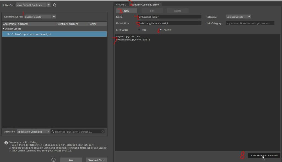Switch to the Runtime Command Editor tab
The height and width of the screenshot is (162, 282).
(146, 4)
